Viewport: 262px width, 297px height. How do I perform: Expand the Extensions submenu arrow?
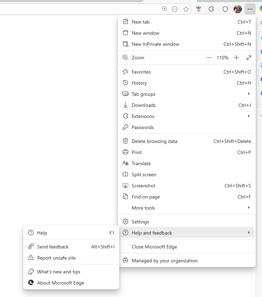249,116
